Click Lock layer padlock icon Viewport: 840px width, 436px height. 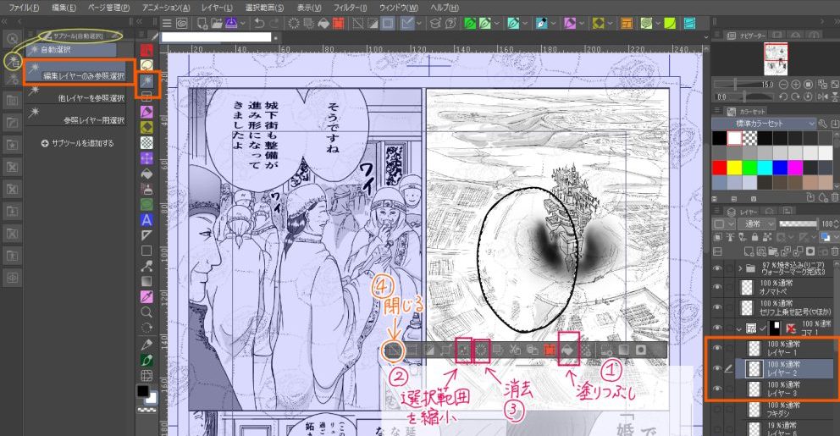pos(755,237)
